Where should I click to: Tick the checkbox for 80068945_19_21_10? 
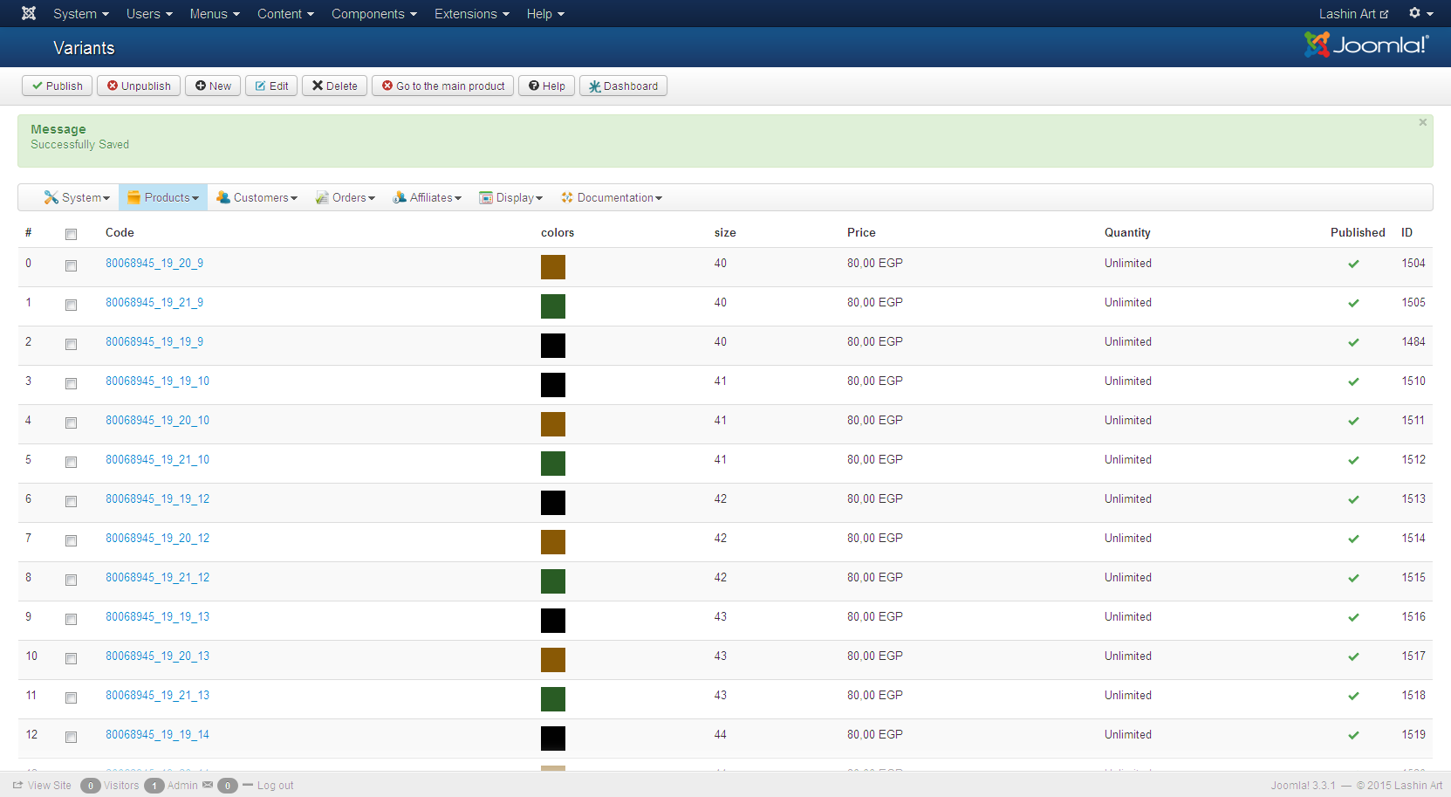71,462
